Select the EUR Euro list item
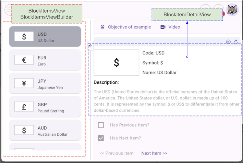This screenshot has height=163, width=243. [x=45, y=60]
